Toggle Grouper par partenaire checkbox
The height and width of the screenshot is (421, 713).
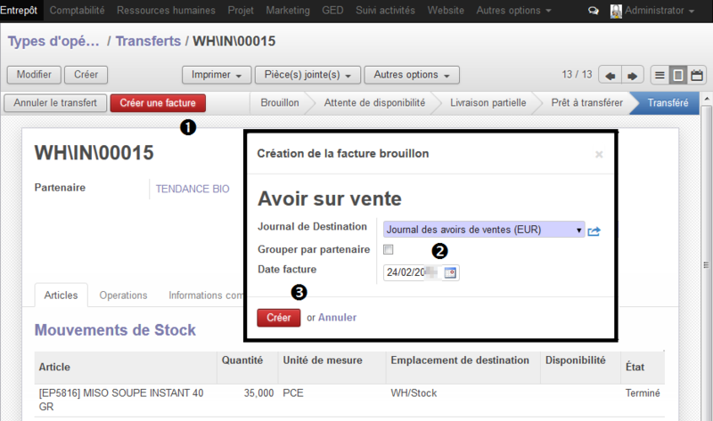(x=389, y=249)
